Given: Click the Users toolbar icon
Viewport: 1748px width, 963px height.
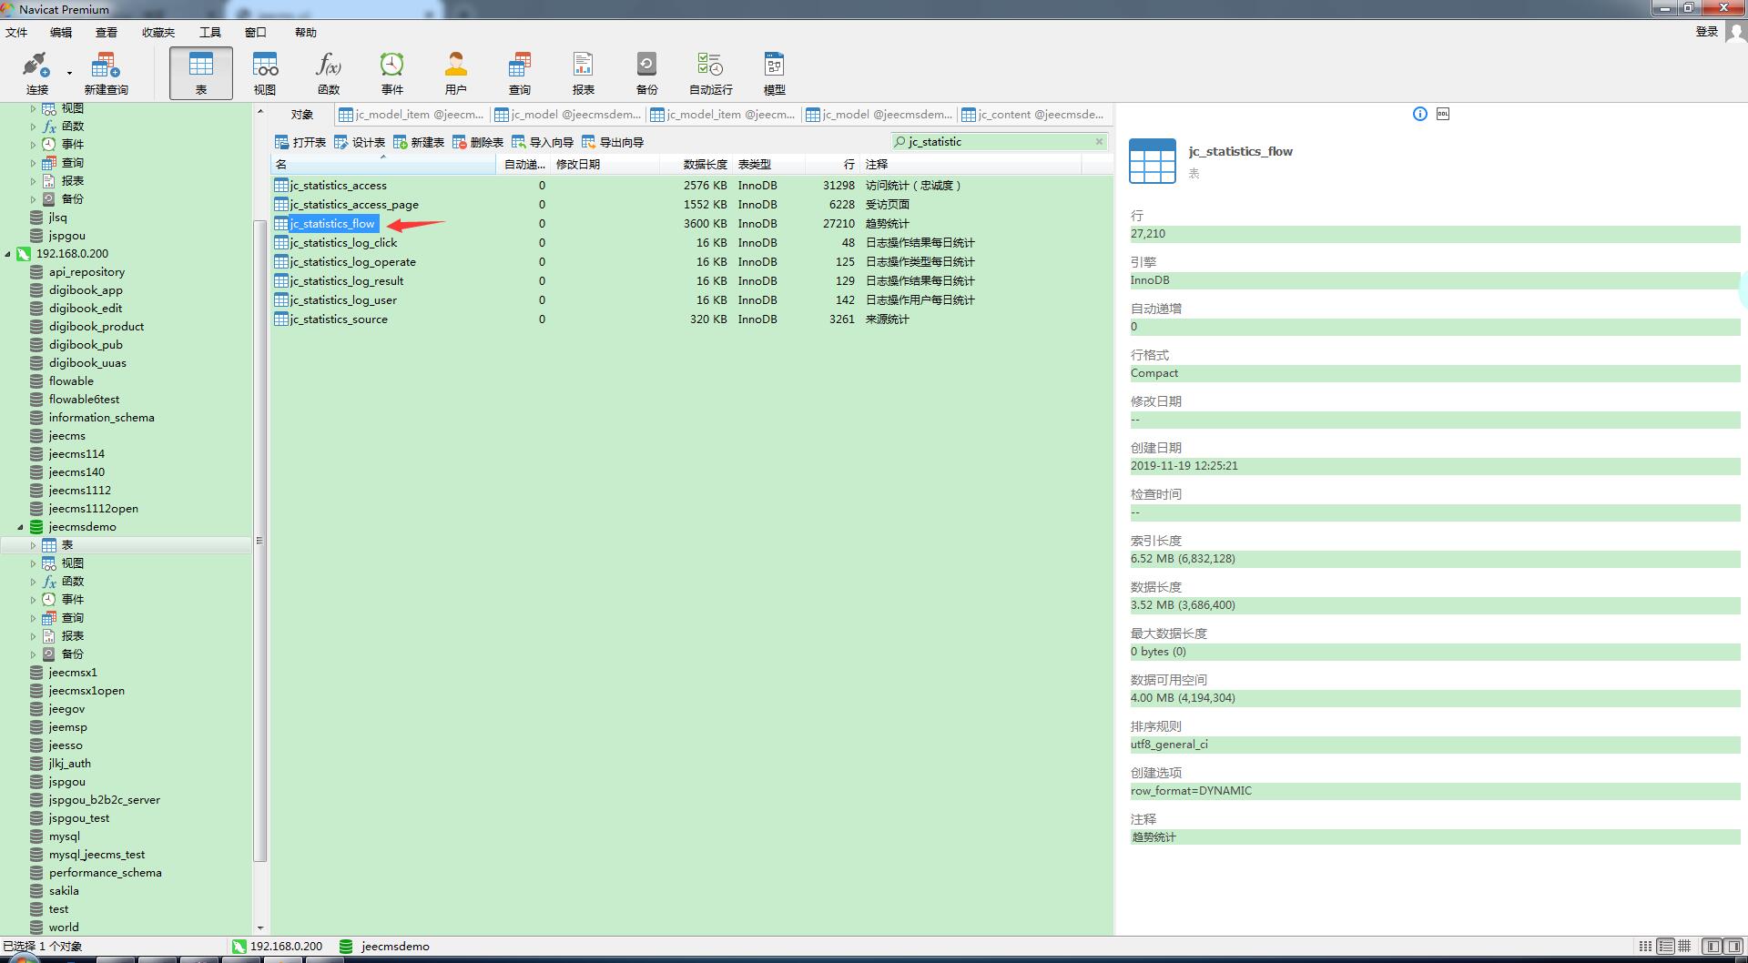Looking at the screenshot, I should (455, 73).
